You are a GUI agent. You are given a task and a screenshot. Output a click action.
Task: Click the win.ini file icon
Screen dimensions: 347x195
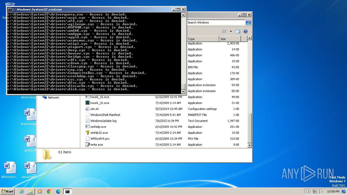pos(87,109)
